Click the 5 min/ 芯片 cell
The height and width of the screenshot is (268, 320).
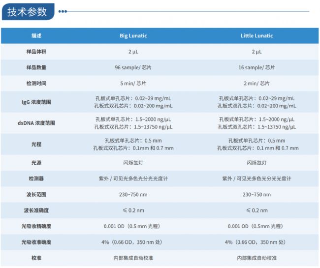[133, 84]
